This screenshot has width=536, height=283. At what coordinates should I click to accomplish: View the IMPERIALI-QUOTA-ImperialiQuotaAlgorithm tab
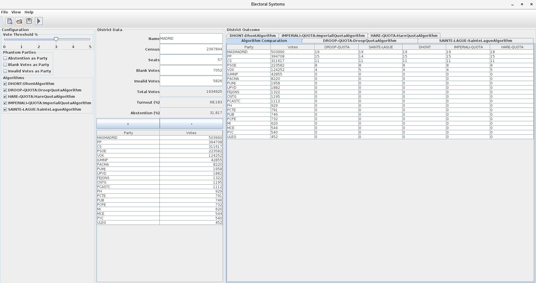(x=323, y=35)
